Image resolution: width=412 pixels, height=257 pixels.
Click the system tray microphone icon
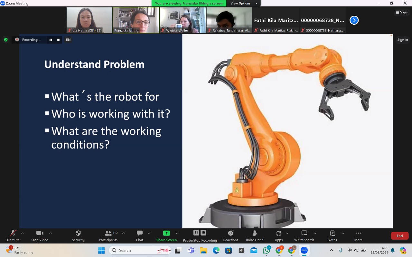tap(341, 250)
